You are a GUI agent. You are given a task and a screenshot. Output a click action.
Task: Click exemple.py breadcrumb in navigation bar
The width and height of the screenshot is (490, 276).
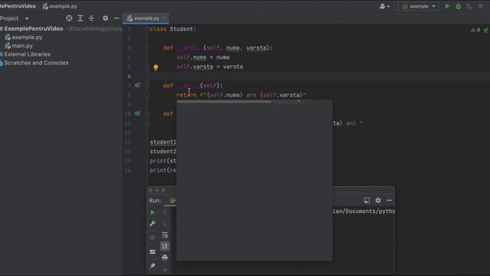click(60, 6)
